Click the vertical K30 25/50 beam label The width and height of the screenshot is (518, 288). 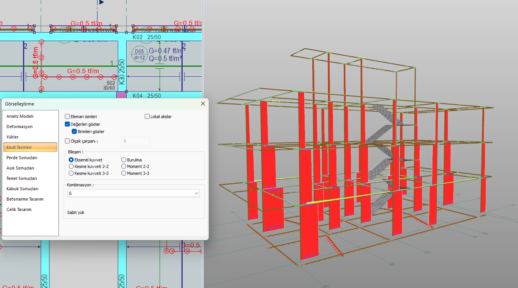(x=122, y=72)
